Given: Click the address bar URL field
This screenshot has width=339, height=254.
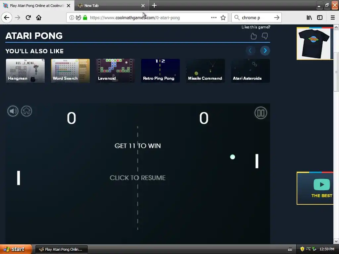Looking at the screenshot, I should pos(147,18).
